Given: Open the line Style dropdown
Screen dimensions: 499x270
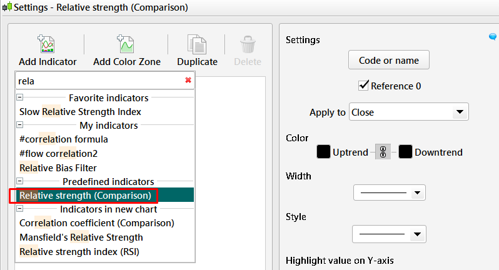Looking at the screenshot, I should tap(389, 234).
